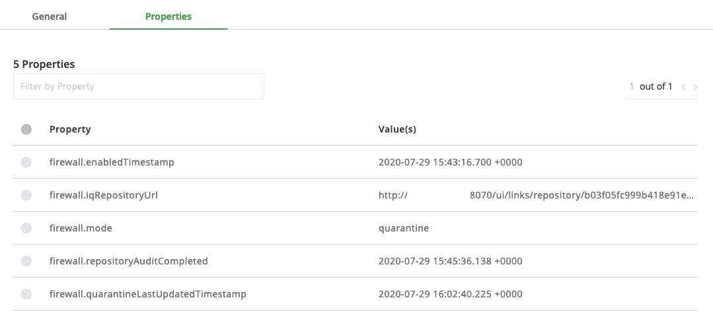This screenshot has width=713, height=331.
Task: Go to next page arrow
Action: coord(695,87)
